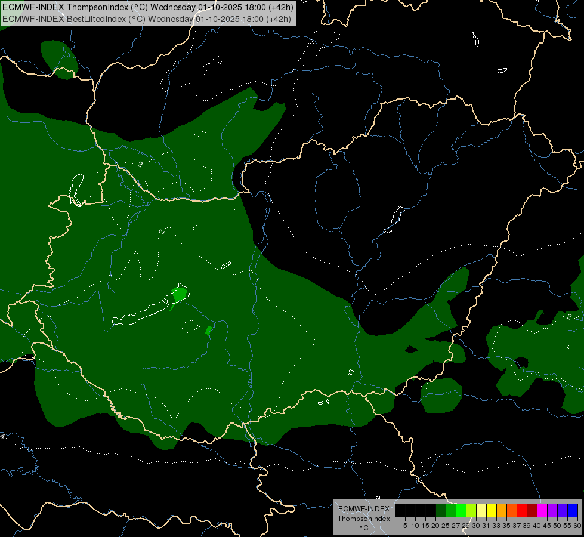This screenshot has height=537, width=584.
Task: Select the magenta 40–45 legend swatch
Action: (542, 511)
